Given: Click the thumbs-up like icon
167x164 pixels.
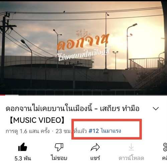Looking at the screenshot, I should pyautogui.click(x=23, y=147).
